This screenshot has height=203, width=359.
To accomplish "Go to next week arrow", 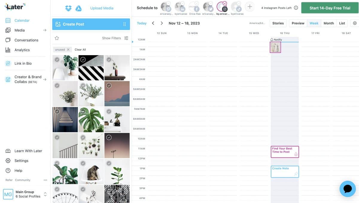I will [162, 23].
